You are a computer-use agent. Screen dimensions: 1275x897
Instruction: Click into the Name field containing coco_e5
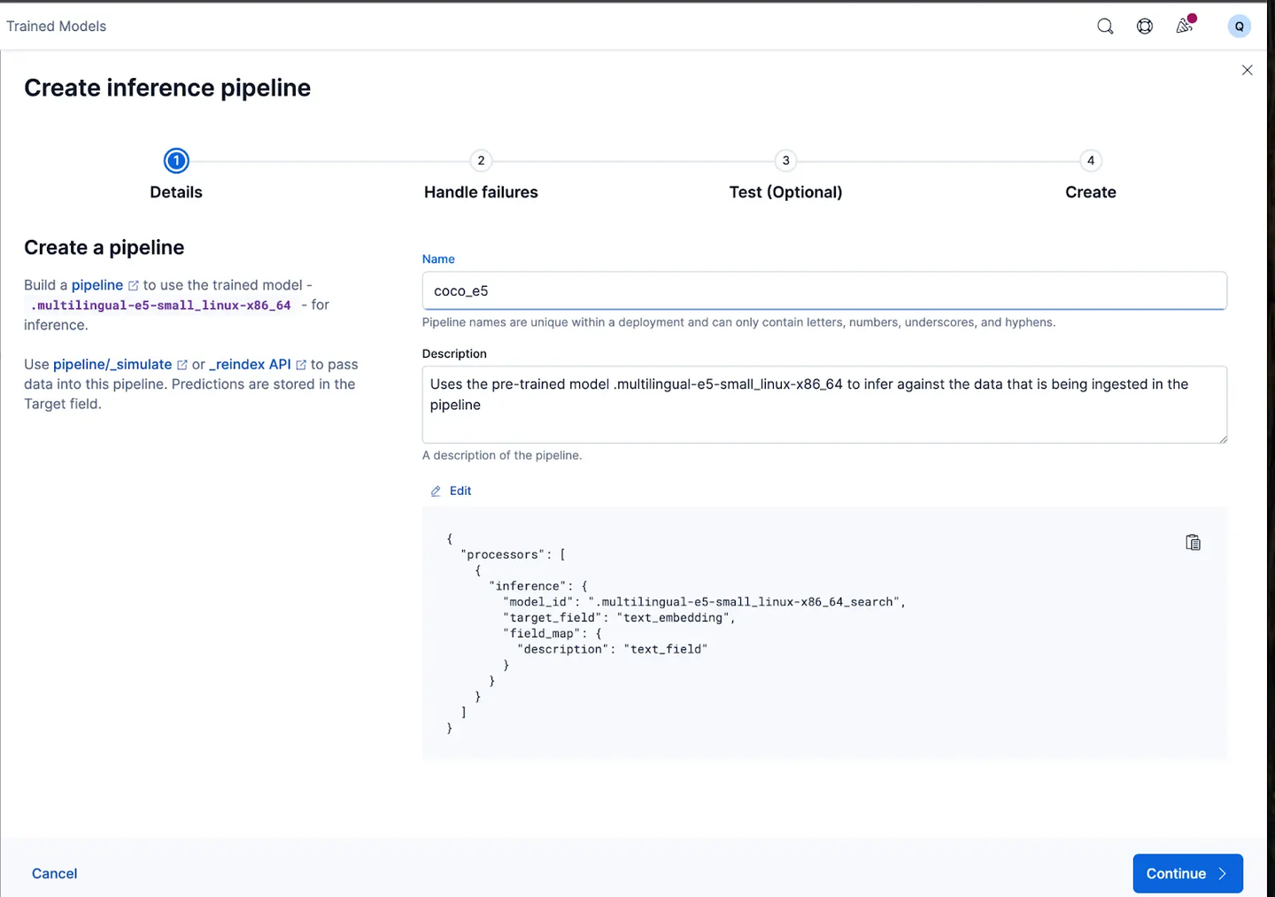coord(823,291)
